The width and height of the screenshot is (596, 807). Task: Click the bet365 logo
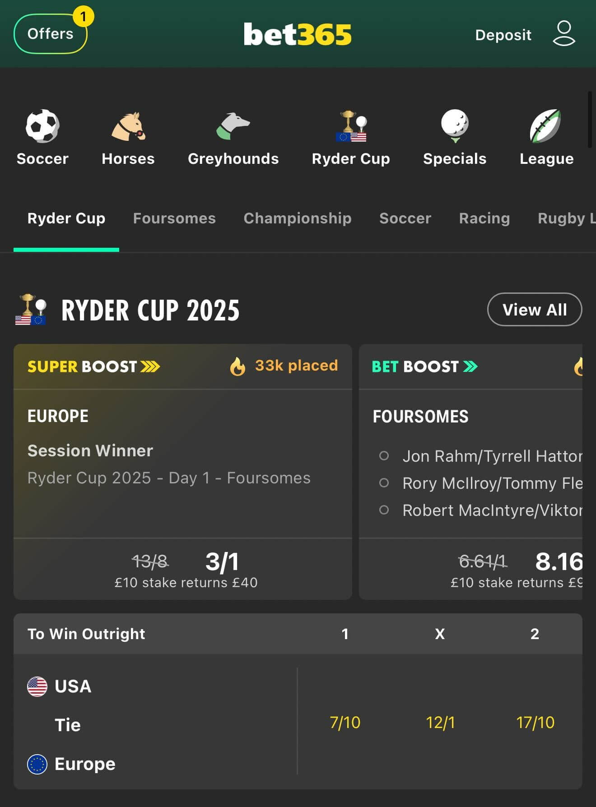[298, 34]
